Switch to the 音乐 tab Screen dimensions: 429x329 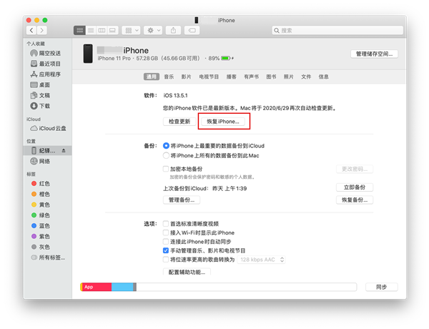tap(169, 77)
